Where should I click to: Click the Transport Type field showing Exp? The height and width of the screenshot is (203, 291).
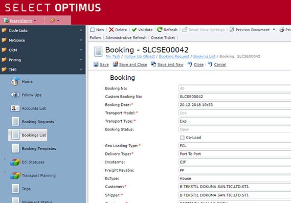(x=235, y=121)
